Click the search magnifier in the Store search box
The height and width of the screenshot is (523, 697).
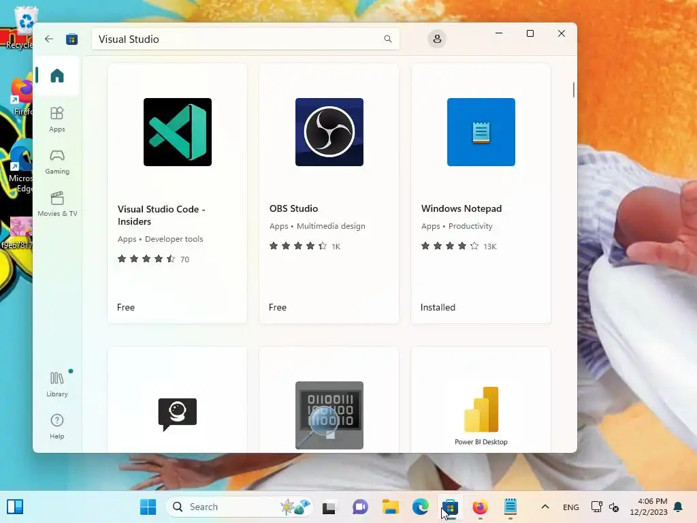point(387,39)
